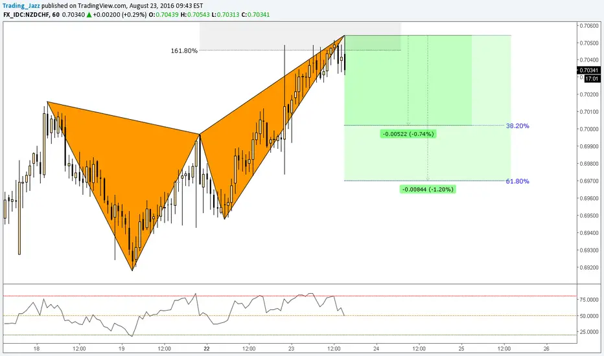This screenshot has width=604, height=356.
Task: Select the -0.00844 (-1.20%) price range label
Action: [x=428, y=190]
